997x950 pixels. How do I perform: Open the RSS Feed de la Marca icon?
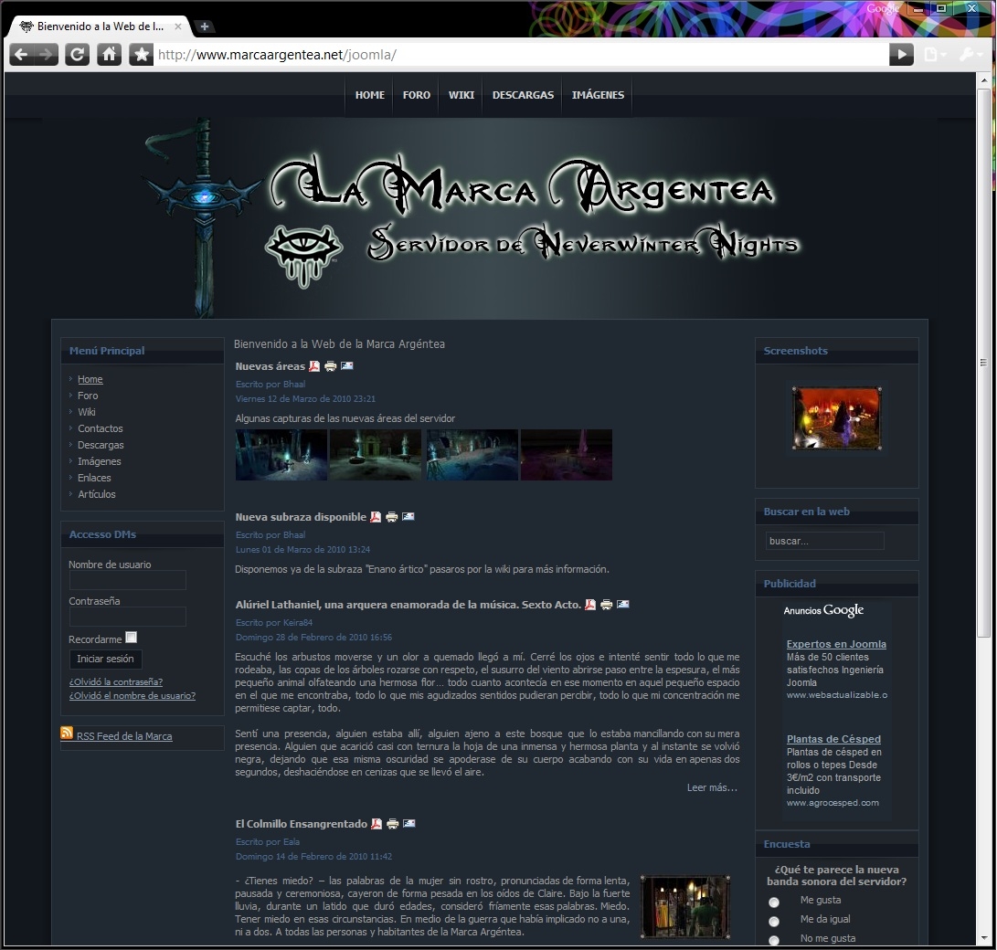[67, 734]
